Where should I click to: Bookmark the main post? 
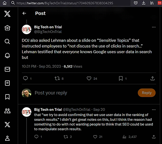point(121,78)
